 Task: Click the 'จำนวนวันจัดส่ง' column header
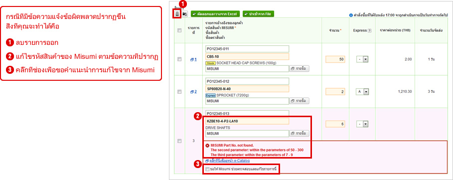click(x=432, y=30)
